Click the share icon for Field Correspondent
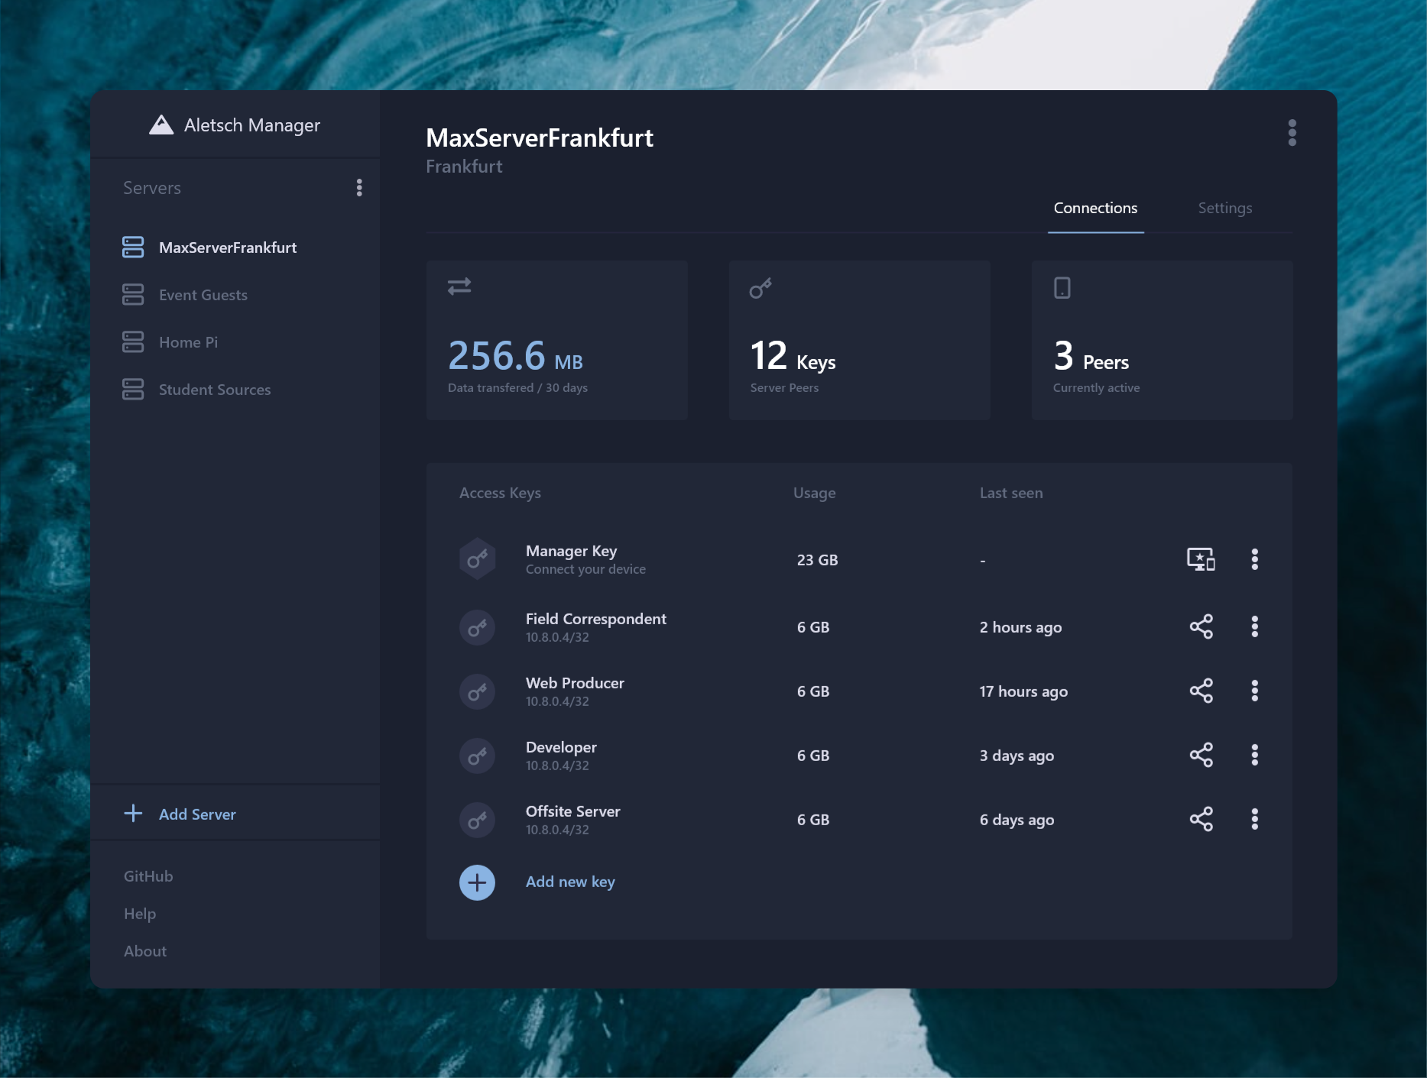Screen dimensions: 1427x1078 pos(1201,626)
